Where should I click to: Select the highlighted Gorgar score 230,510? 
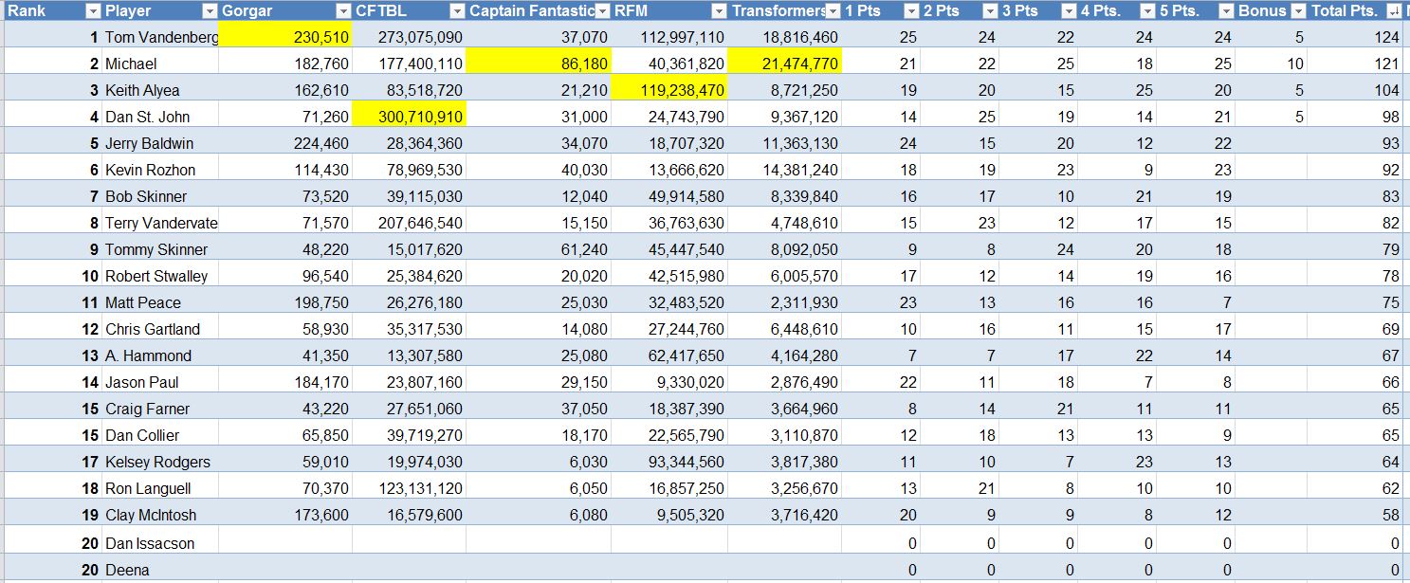click(x=285, y=37)
